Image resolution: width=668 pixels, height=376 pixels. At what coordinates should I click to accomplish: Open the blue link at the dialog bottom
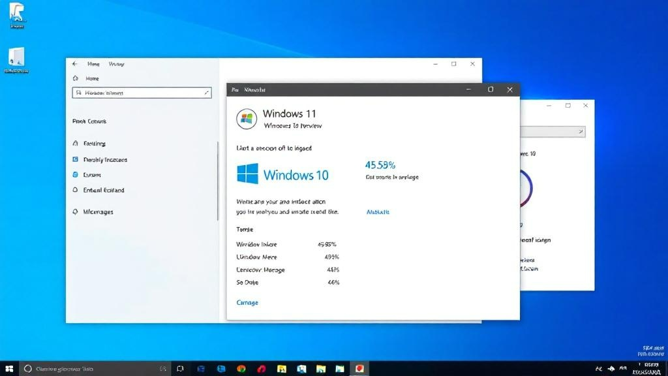click(x=247, y=302)
